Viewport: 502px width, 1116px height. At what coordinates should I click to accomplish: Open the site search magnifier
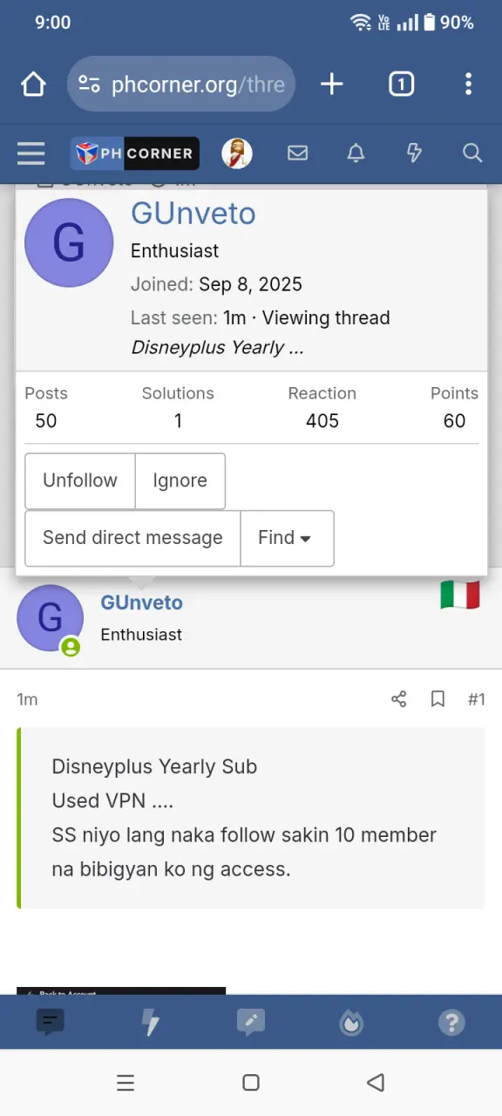[472, 153]
